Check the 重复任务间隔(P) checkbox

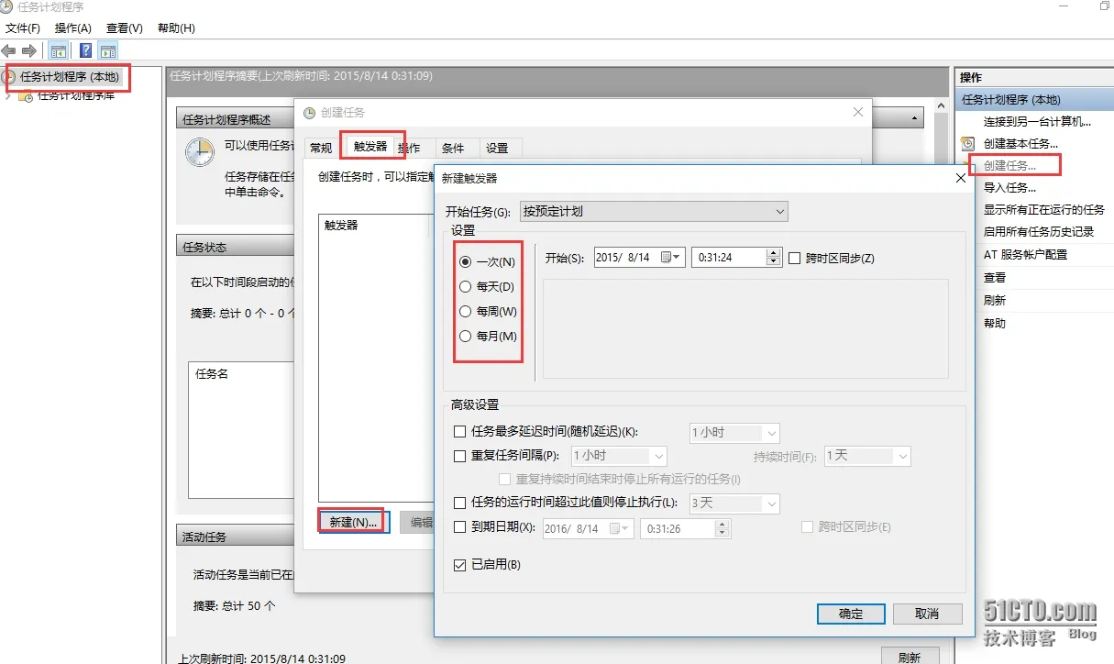460,456
